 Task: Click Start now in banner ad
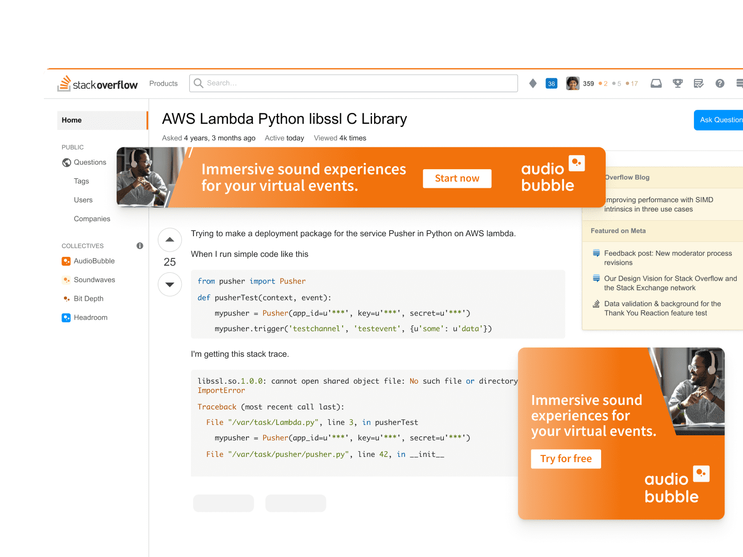click(x=457, y=178)
